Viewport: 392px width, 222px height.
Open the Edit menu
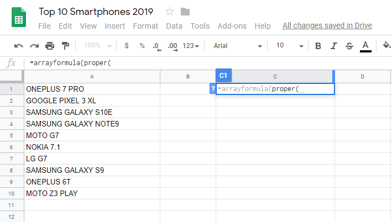(65, 26)
